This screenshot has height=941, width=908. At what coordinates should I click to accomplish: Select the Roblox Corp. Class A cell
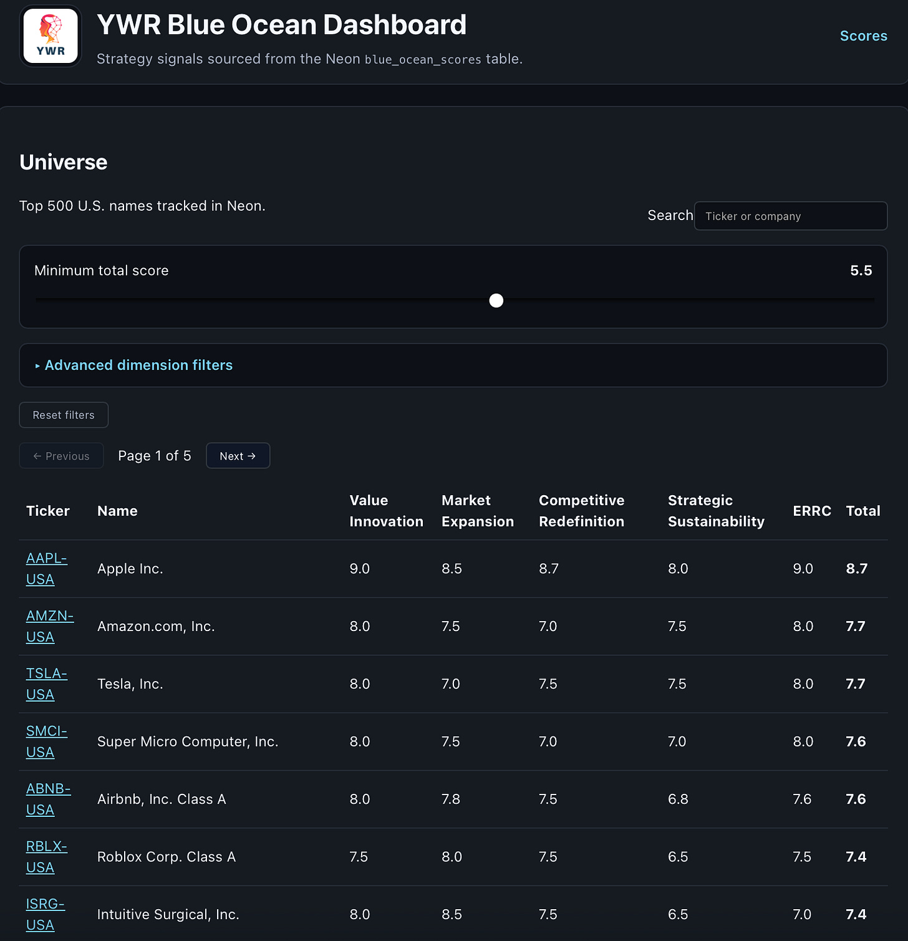pos(167,857)
